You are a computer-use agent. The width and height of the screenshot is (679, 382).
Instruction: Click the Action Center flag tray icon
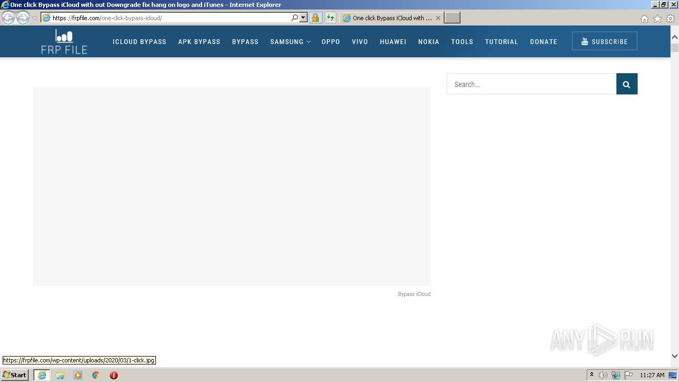(629, 375)
